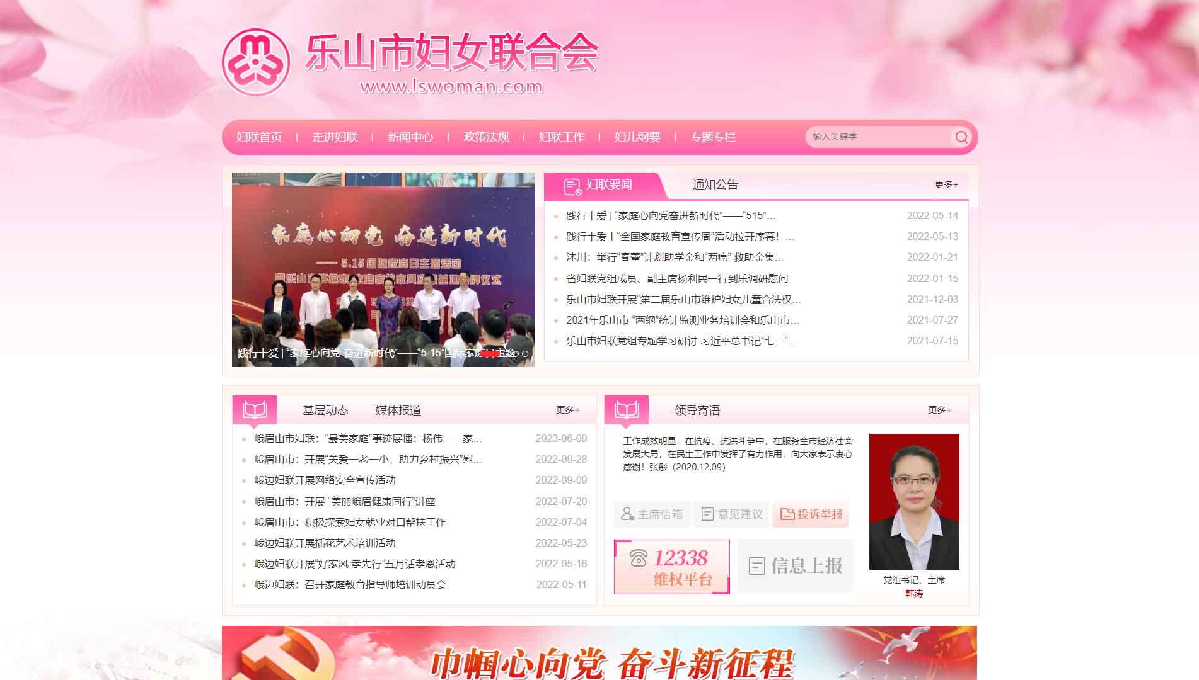The image size is (1199, 680).
Task: Open 关爱一老一小 助力乡村振兴 article
Action: coord(368,460)
